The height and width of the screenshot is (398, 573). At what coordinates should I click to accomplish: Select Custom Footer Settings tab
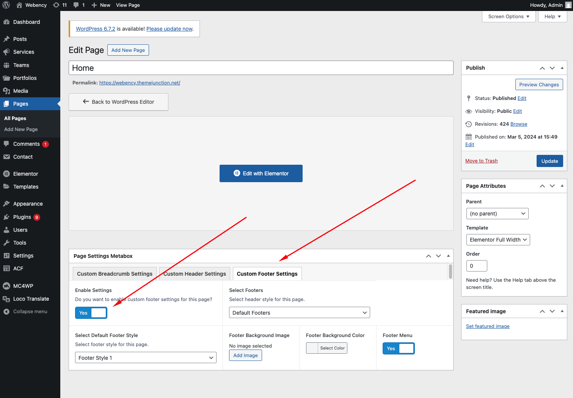tap(267, 274)
